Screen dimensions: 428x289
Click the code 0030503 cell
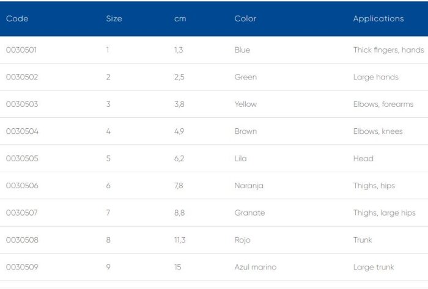click(x=22, y=104)
